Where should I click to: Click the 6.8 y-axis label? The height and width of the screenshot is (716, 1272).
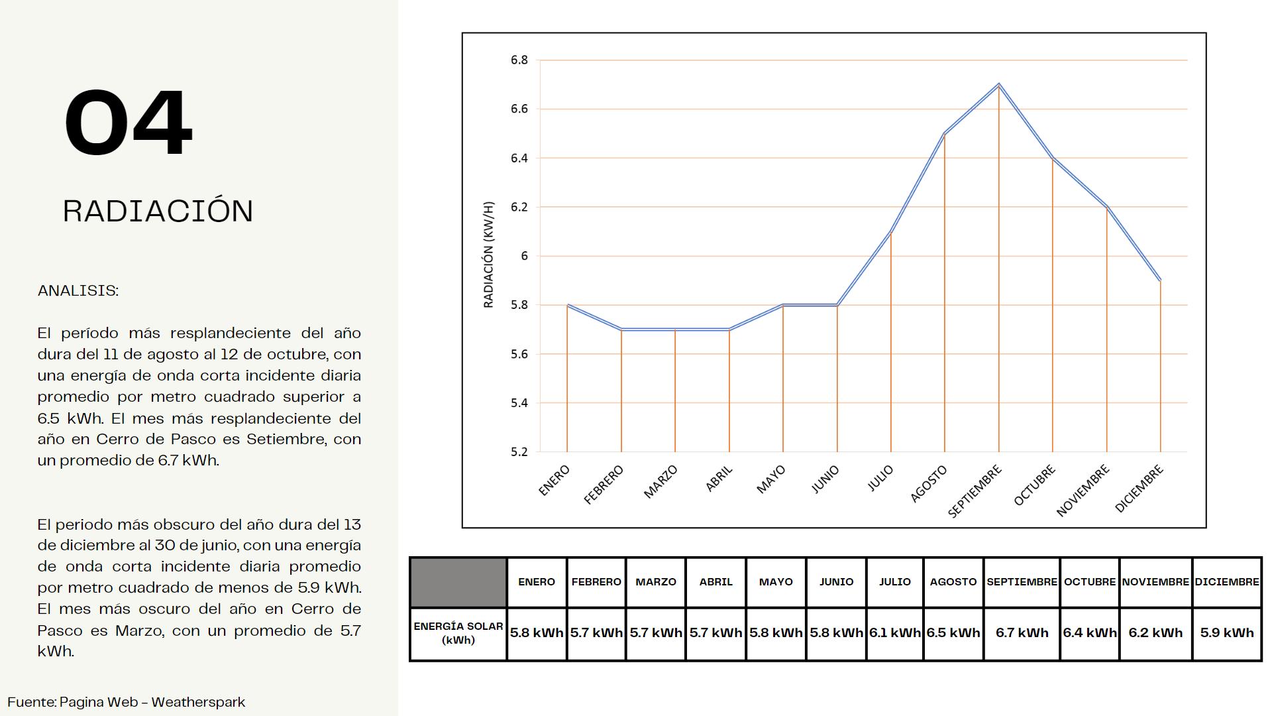[519, 60]
